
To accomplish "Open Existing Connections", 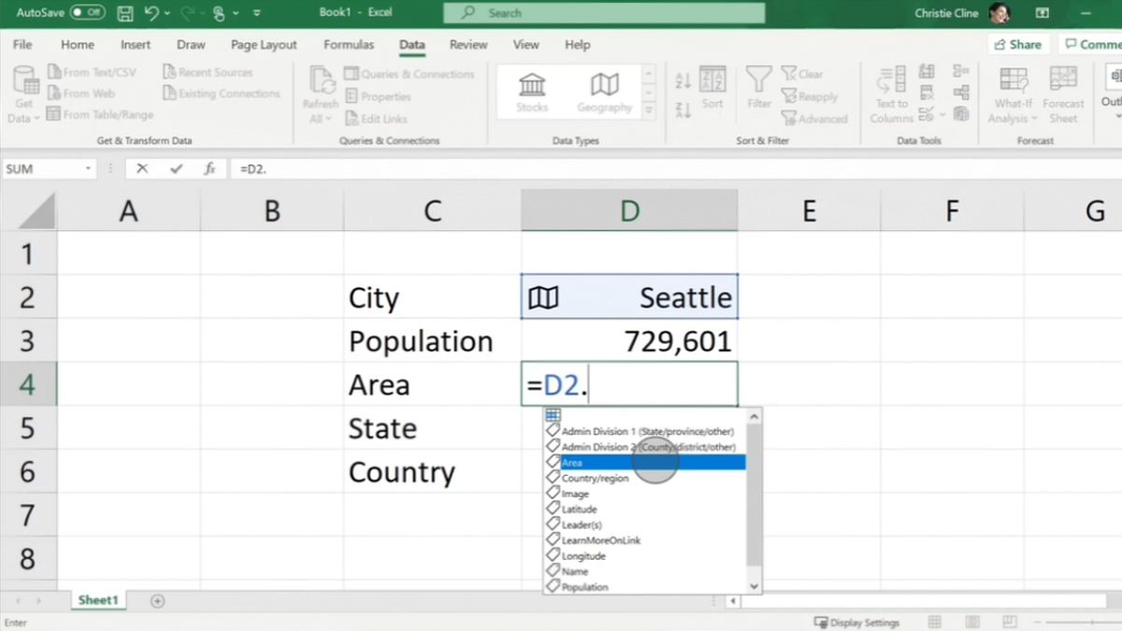I will [222, 93].
